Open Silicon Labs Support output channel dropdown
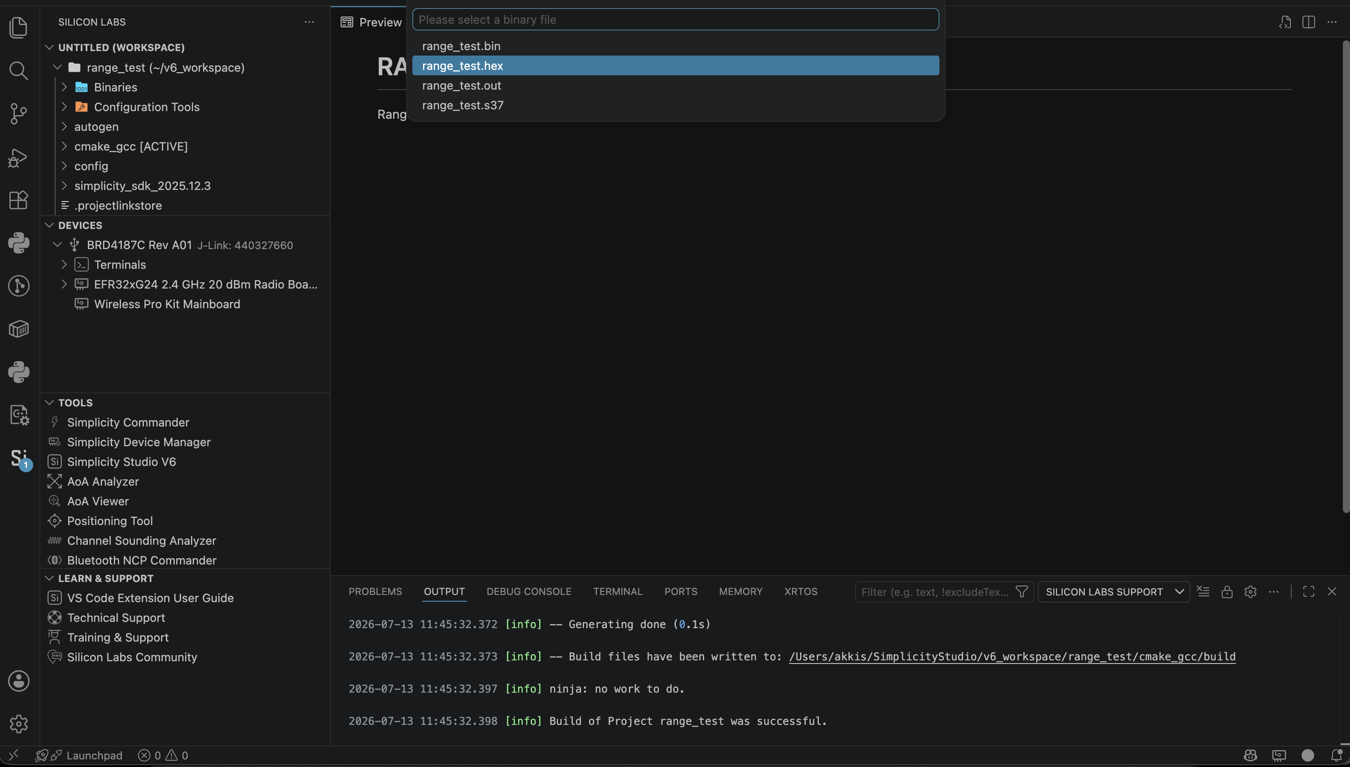 1113,591
